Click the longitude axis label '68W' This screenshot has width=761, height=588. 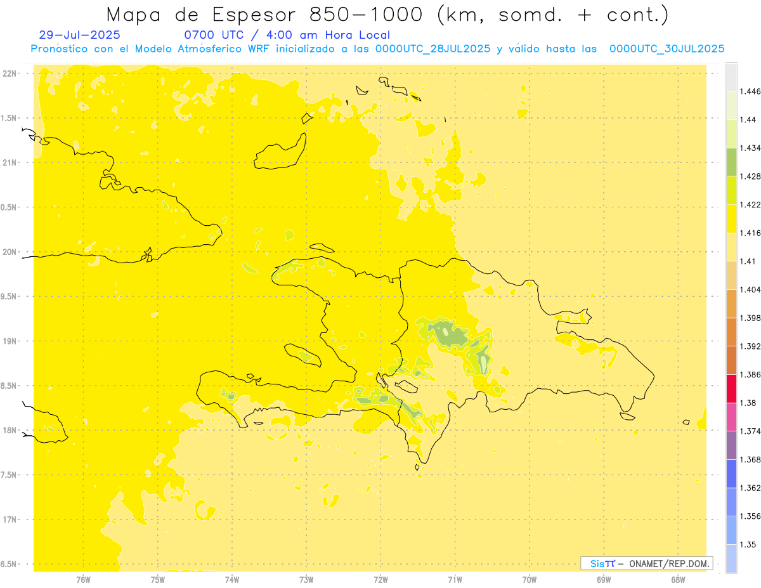(678, 579)
